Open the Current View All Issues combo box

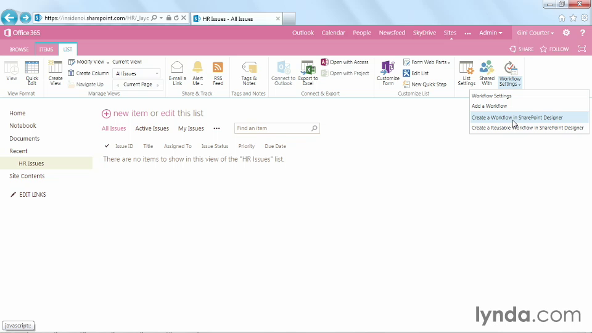point(137,73)
